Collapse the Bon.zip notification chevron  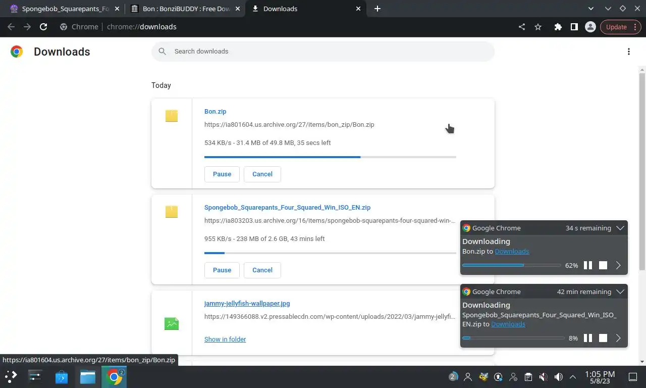[620, 228]
